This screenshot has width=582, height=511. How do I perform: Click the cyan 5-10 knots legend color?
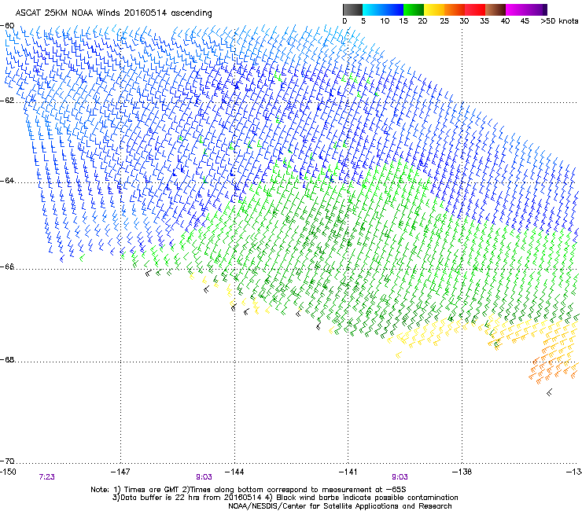373,9
